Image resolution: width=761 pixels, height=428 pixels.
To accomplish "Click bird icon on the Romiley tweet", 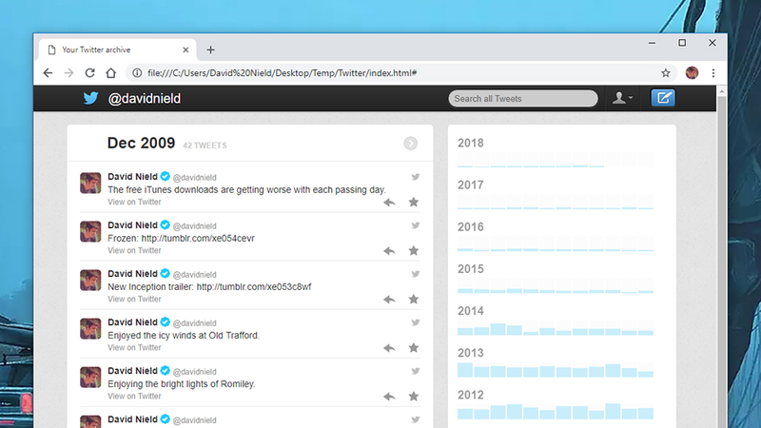I will 416,371.
